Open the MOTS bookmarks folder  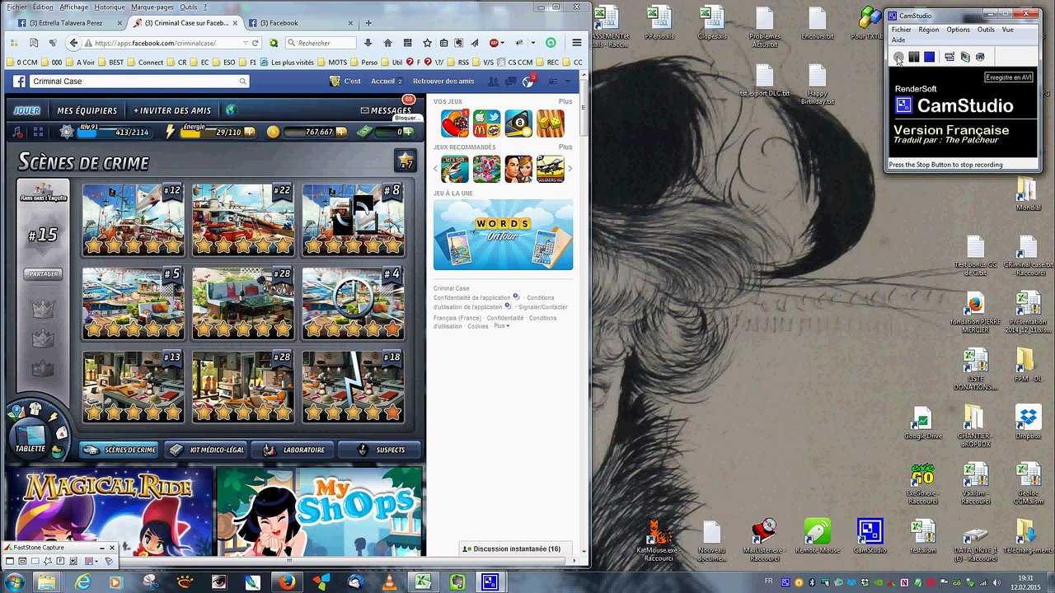pos(331,62)
